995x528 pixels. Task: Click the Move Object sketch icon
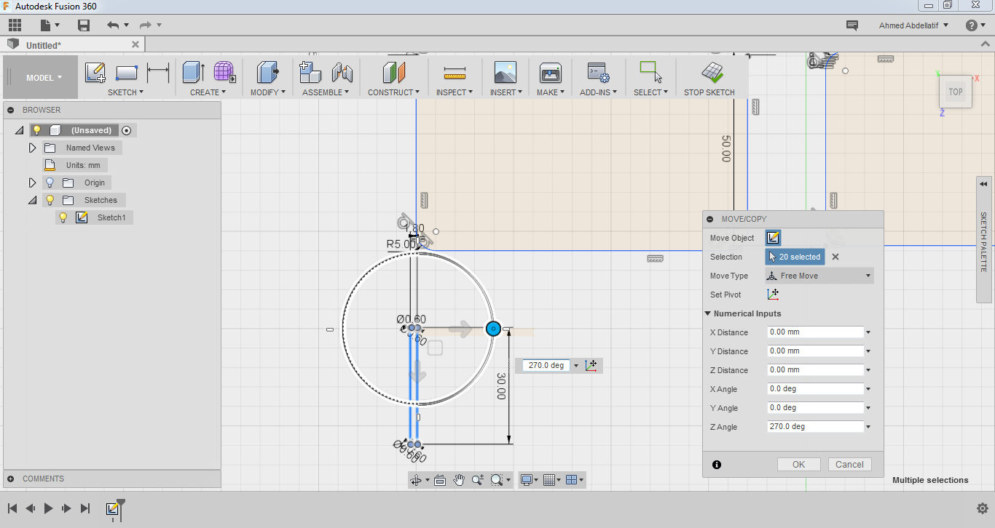(774, 238)
